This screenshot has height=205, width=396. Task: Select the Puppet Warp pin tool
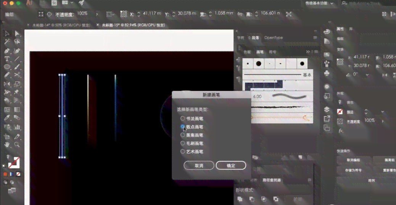pos(17,92)
